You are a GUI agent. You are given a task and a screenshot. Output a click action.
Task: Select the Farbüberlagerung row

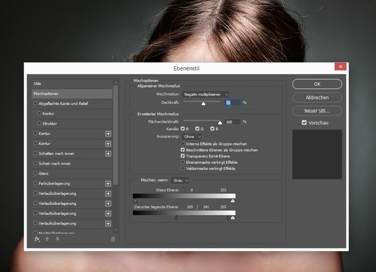[x=72, y=183]
